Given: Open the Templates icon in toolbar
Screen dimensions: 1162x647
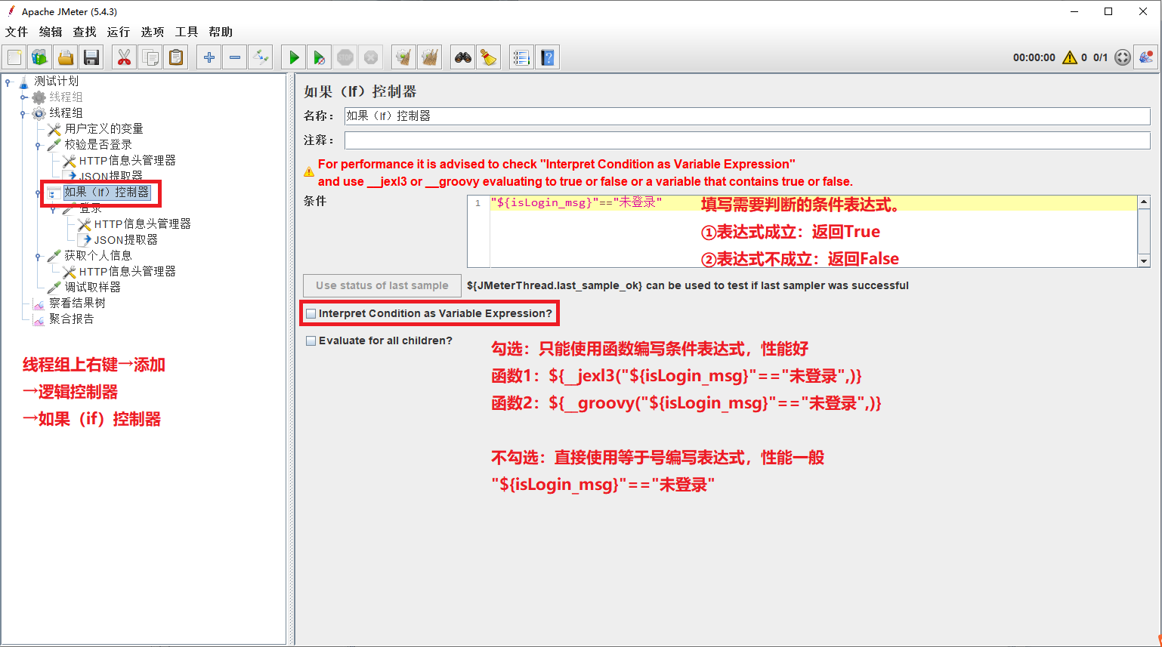Looking at the screenshot, I should (x=39, y=57).
